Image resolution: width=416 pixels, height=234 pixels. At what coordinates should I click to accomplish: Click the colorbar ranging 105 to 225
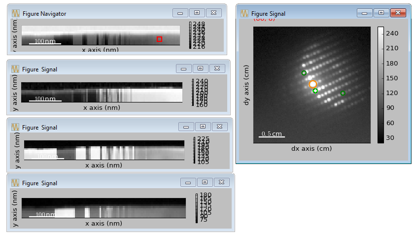pos(195,150)
